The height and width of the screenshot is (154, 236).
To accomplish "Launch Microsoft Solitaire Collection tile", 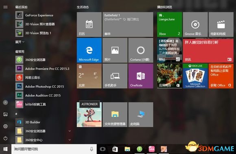I will pos(195,76).
